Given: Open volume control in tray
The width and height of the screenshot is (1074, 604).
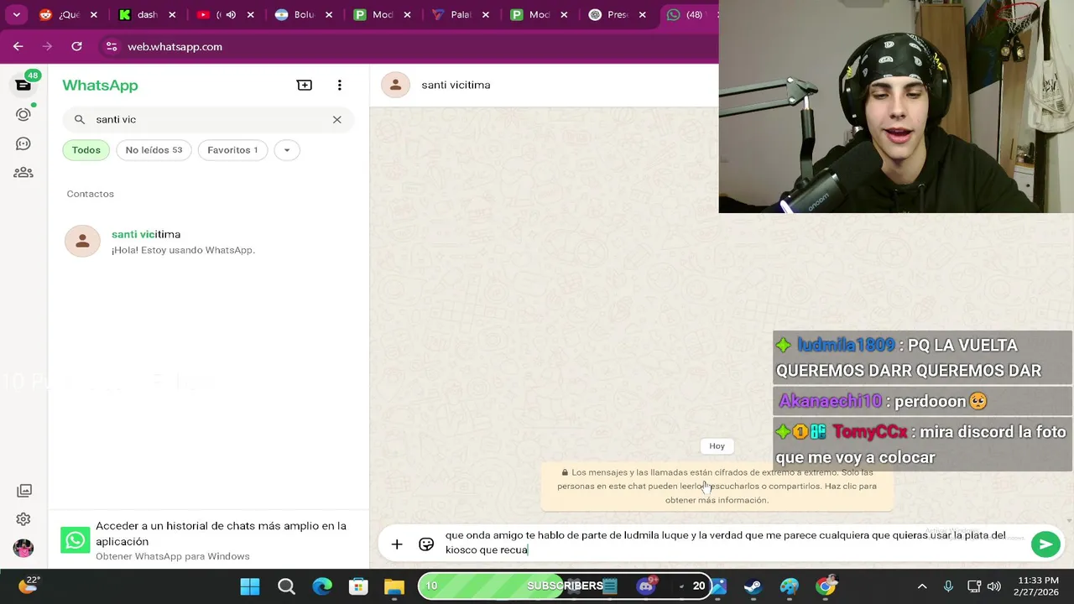Looking at the screenshot, I should click(x=994, y=586).
